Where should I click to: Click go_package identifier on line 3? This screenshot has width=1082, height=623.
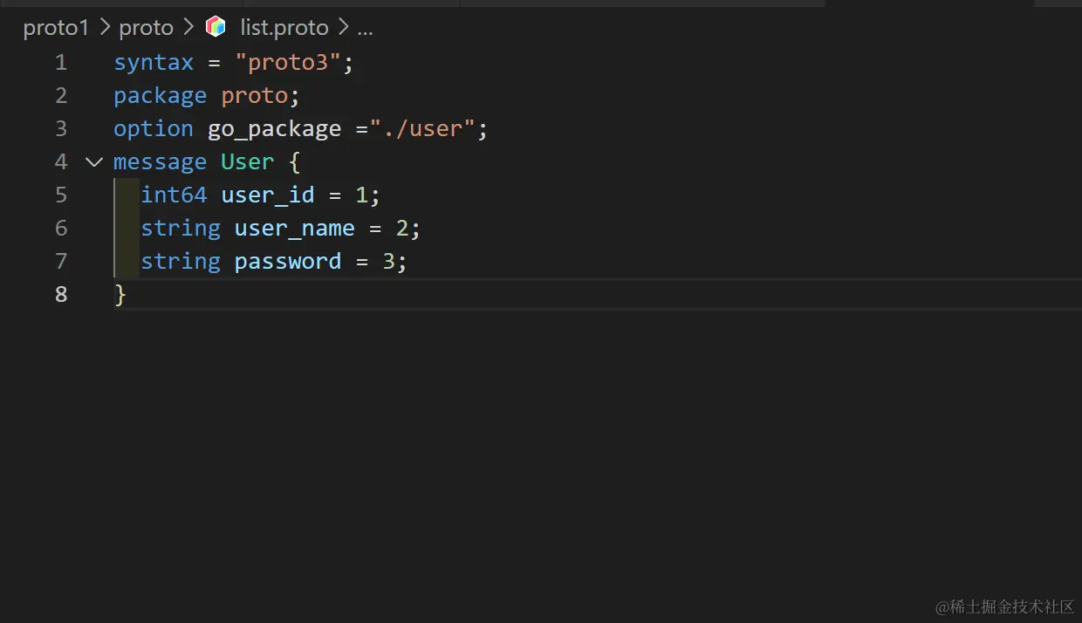tap(274, 129)
